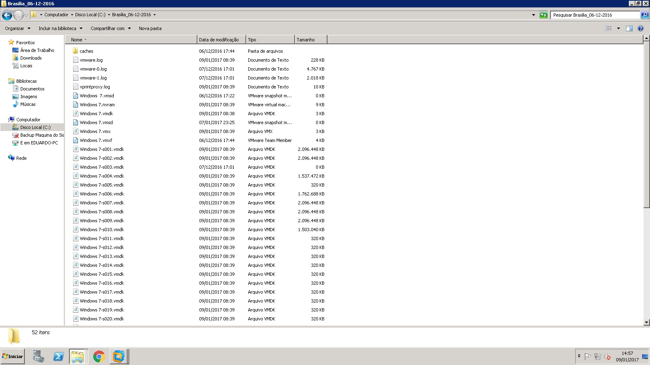
Task: Select the Windows 7.vmdk file icon
Action: (76, 114)
